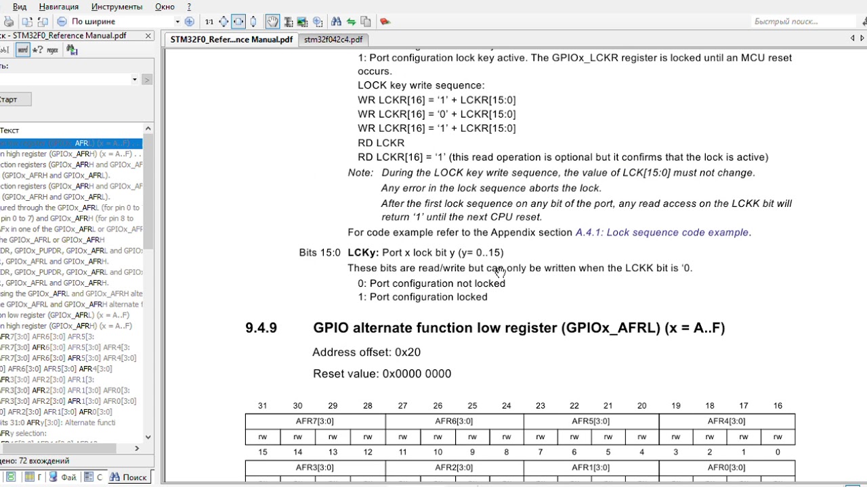Choose the image snapshot selection tool
Image resolution: width=867 pixels, height=487 pixels.
302,22
